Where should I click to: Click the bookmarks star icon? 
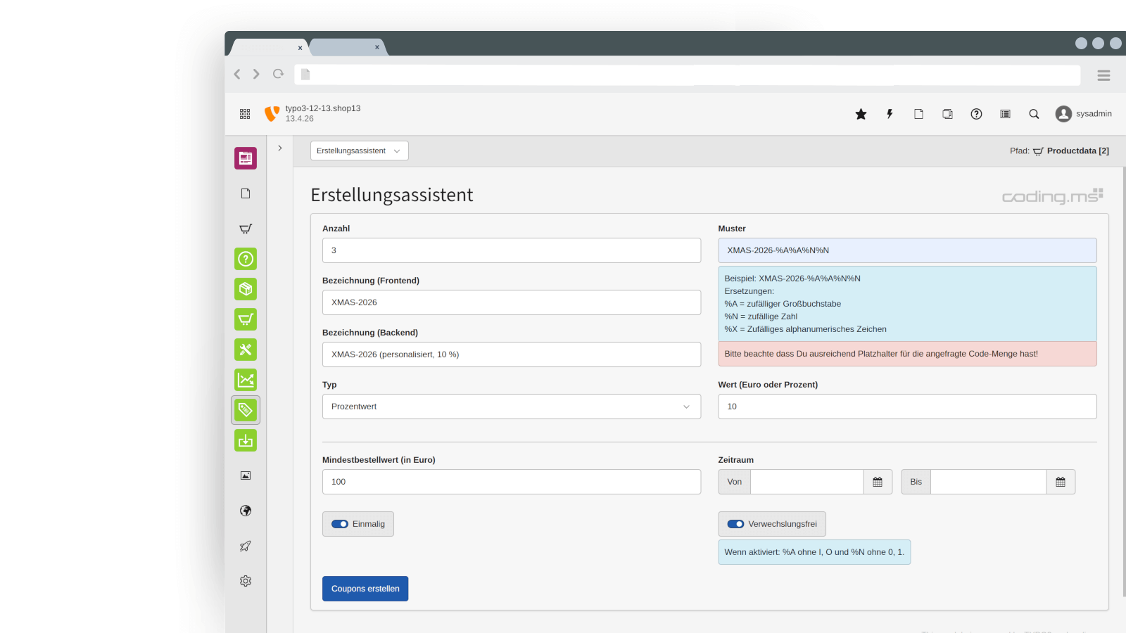tap(861, 114)
